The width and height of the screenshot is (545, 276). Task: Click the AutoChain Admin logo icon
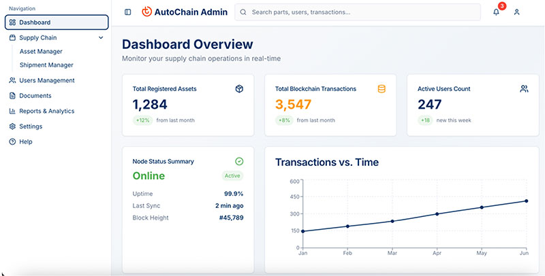click(147, 12)
